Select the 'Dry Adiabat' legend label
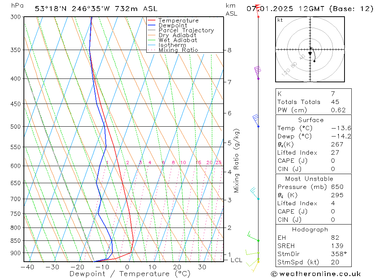 tap(177, 35)
